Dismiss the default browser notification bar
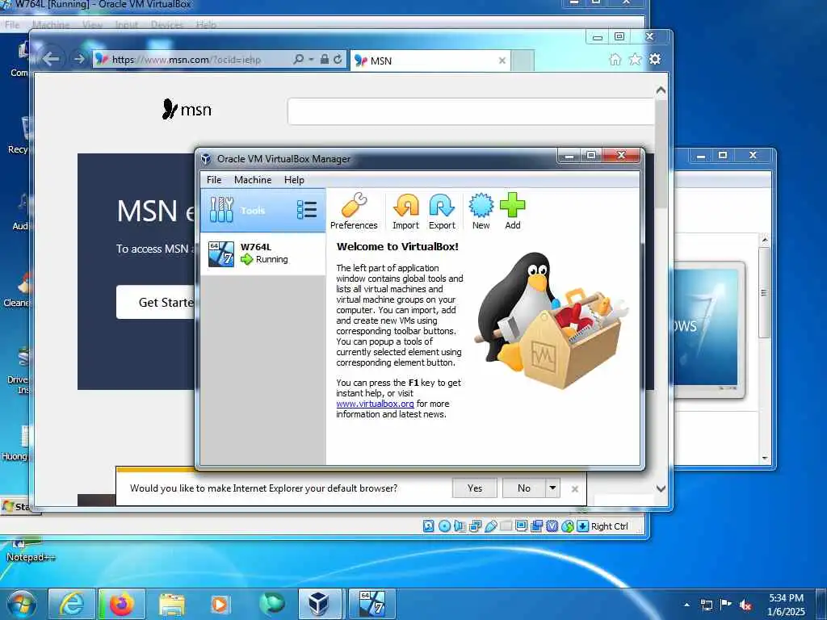 click(x=575, y=489)
